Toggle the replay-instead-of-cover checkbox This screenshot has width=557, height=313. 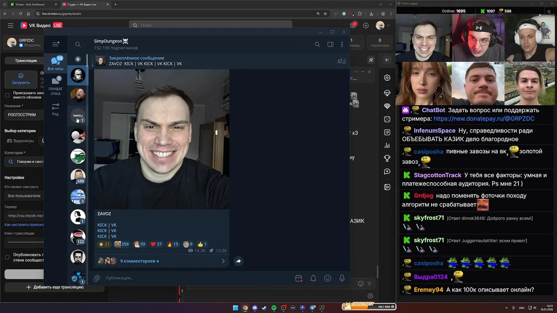click(7, 95)
